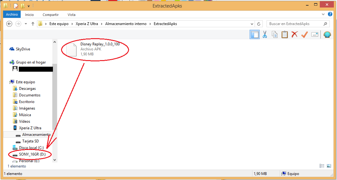337x180 pixels.
Task: Click the Rename icon in toolbar
Action: pyautogui.click(x=315, y=34)
